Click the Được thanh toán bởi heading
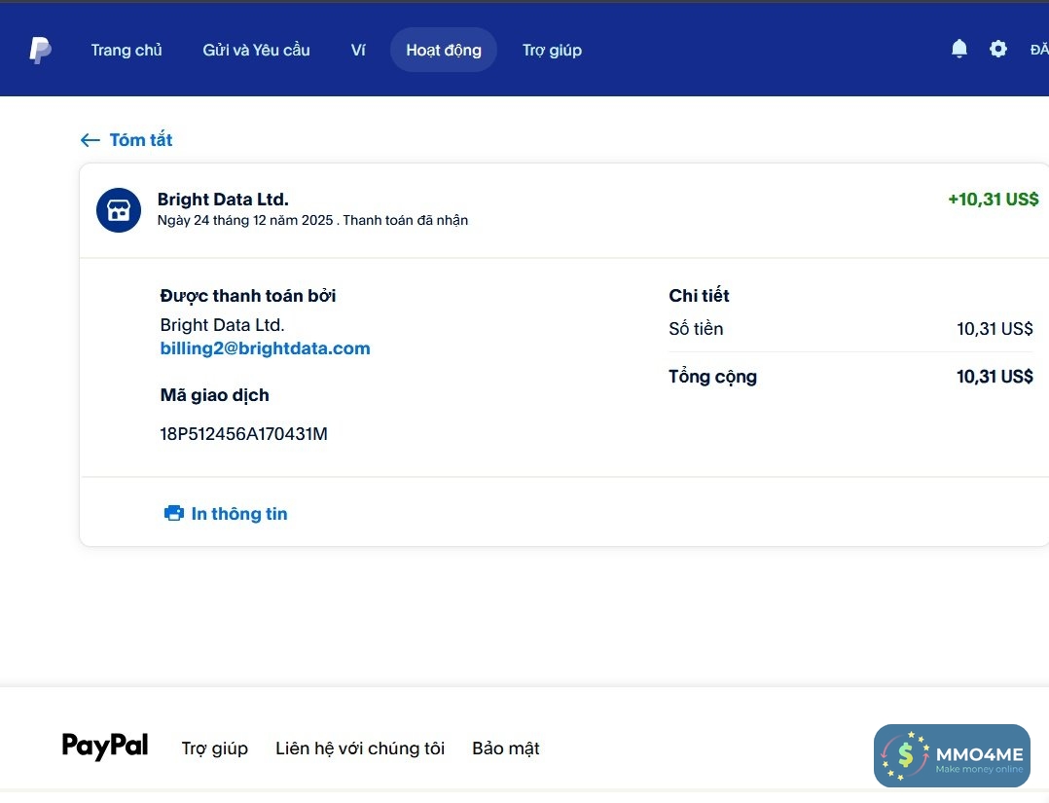 248,296
